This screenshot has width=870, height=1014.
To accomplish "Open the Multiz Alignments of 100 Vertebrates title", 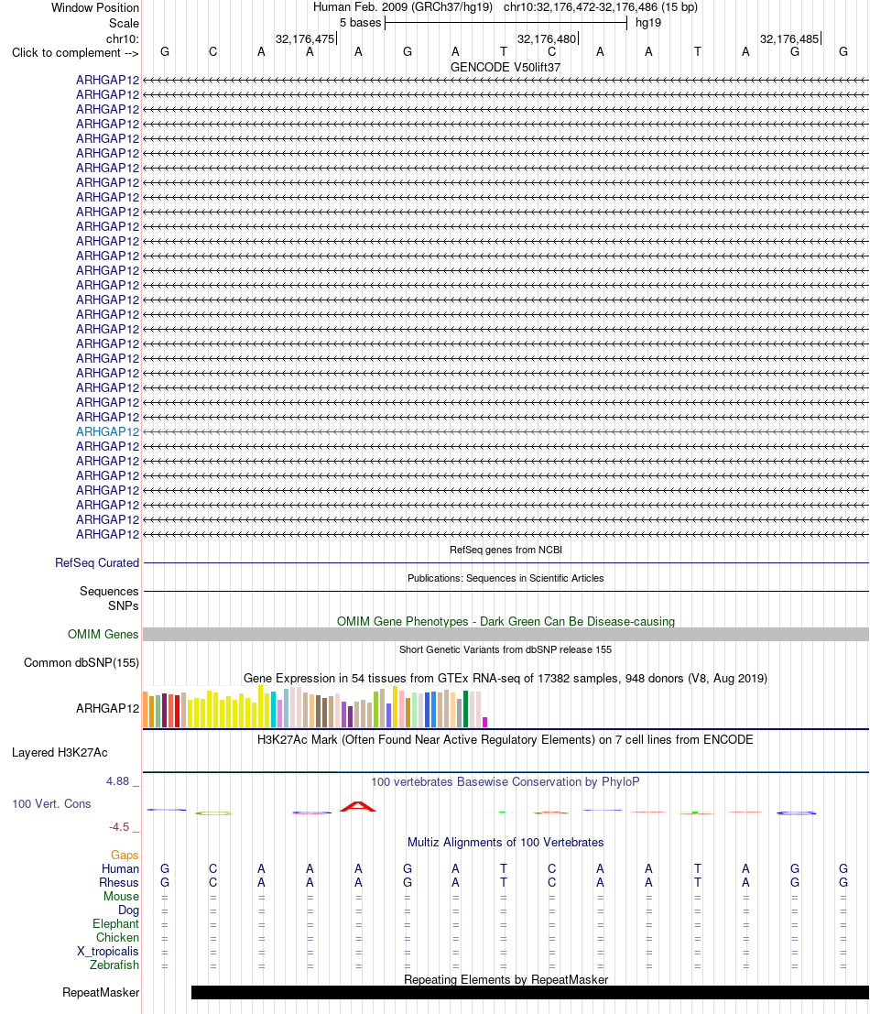I will pyautogui.click(x=506, y=843).
